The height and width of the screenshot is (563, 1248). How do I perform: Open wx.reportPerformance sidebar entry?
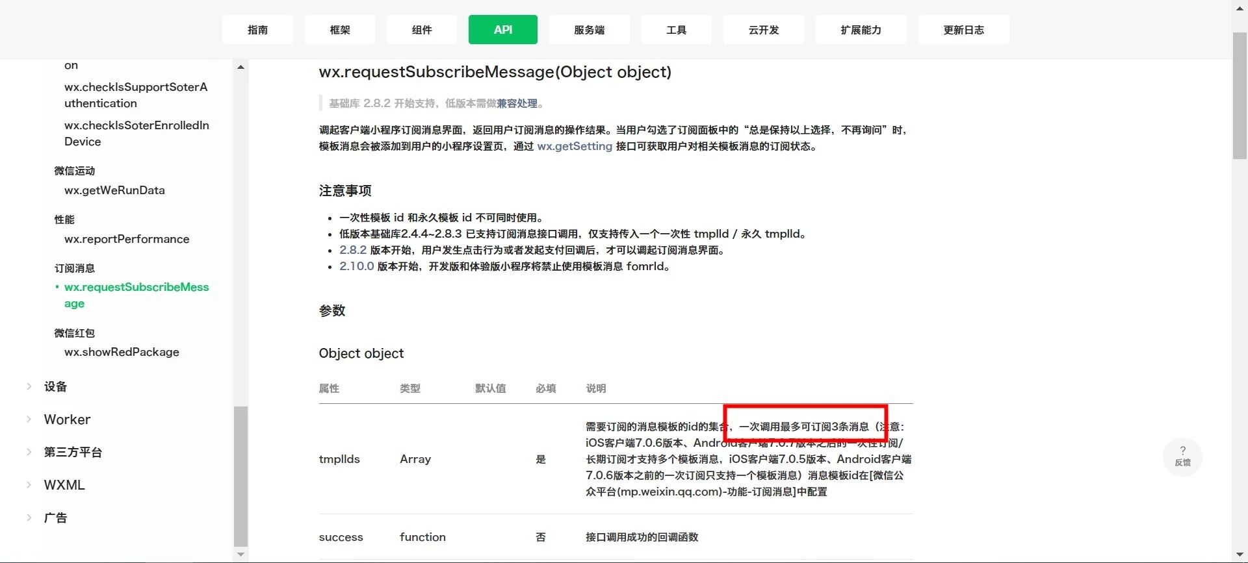pos(127,239)
